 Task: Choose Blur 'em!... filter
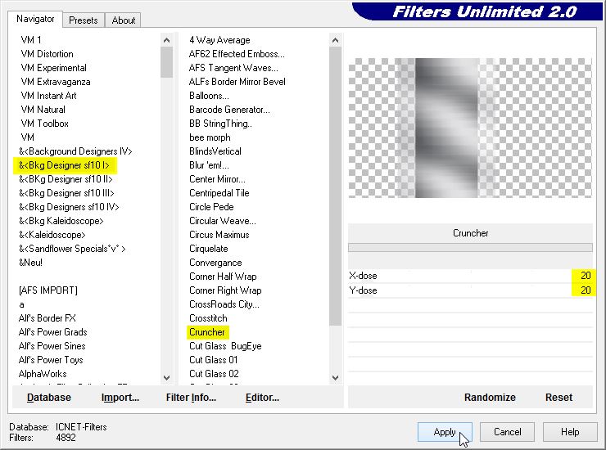point(209,165)
